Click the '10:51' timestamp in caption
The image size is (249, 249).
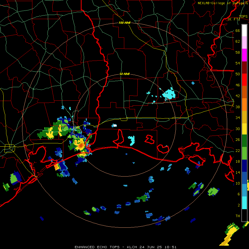point(170,247)
